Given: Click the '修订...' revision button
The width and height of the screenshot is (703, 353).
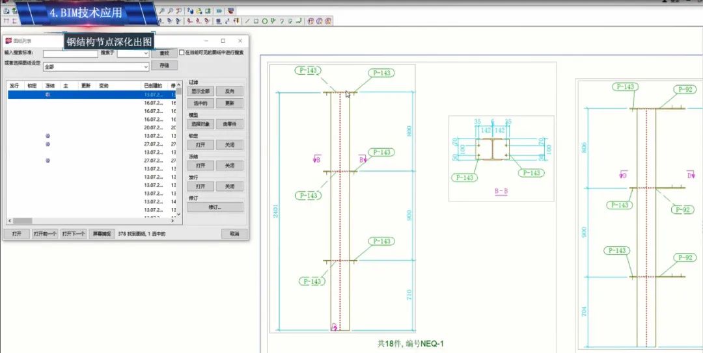Looking at the screenshot, I should [x=215, y=207].
